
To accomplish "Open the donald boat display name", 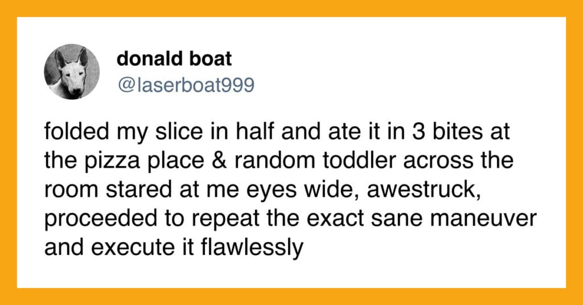I will [174, 59].
